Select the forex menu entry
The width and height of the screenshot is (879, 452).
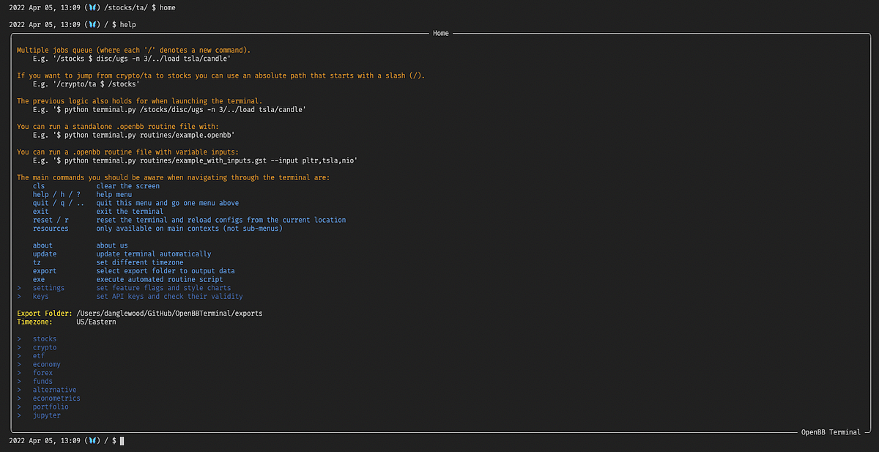click(x=42, y=372)
